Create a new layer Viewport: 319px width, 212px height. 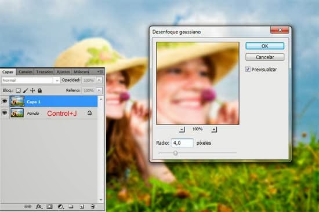(82, 207)
